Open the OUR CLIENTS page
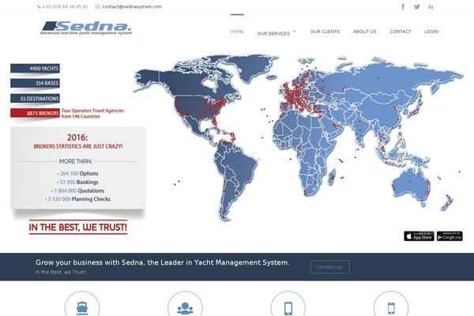The height and width of the screenshot is (316, 474). (325, 32)
